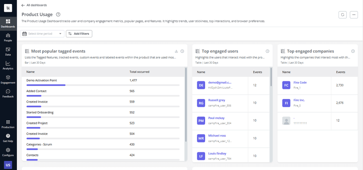Click the 2,730 events value
363x170 pixels.
pos(340,85)
